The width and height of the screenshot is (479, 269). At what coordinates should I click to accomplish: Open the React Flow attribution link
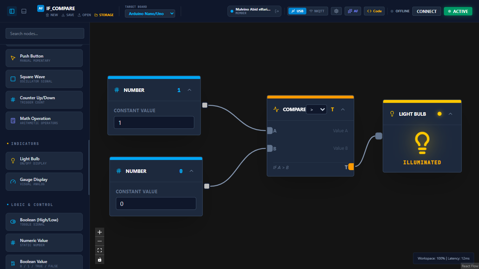click(470, 266)
